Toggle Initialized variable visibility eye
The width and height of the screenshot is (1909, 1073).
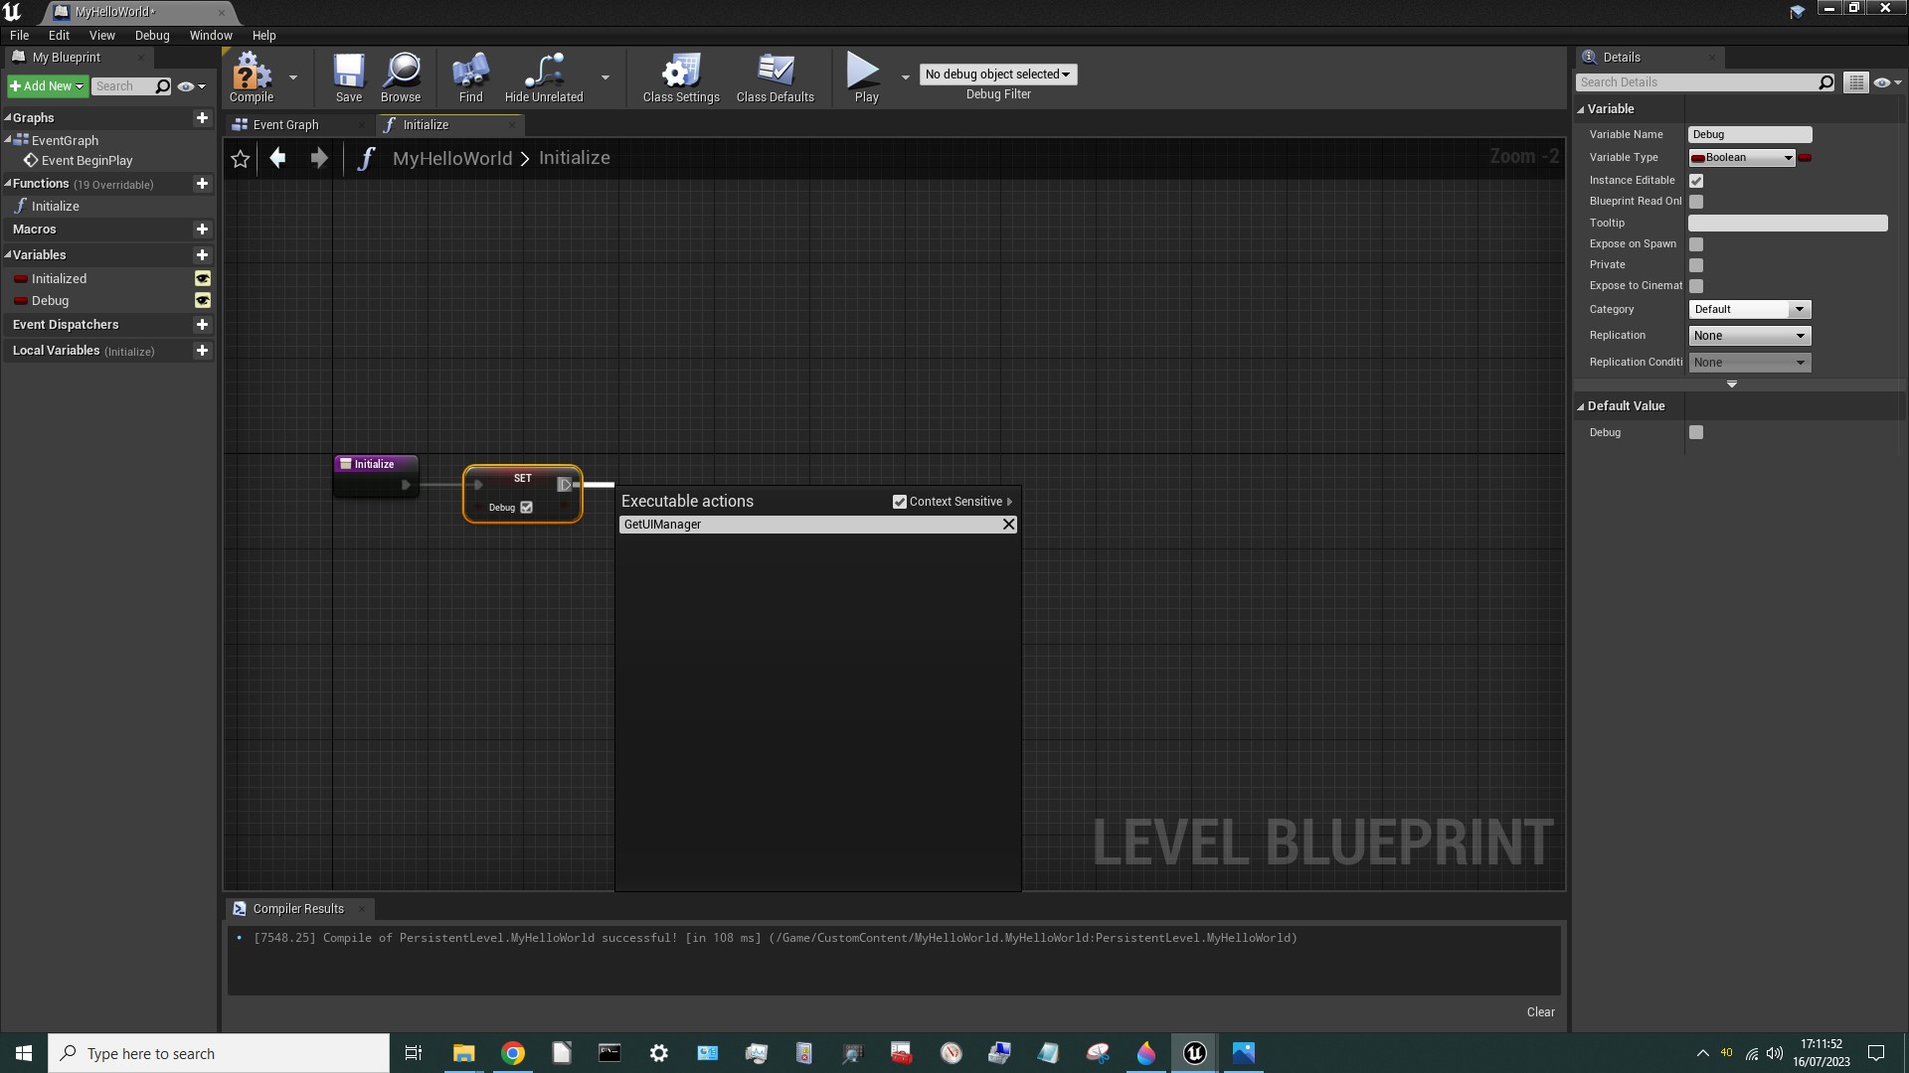coord(203,279)
